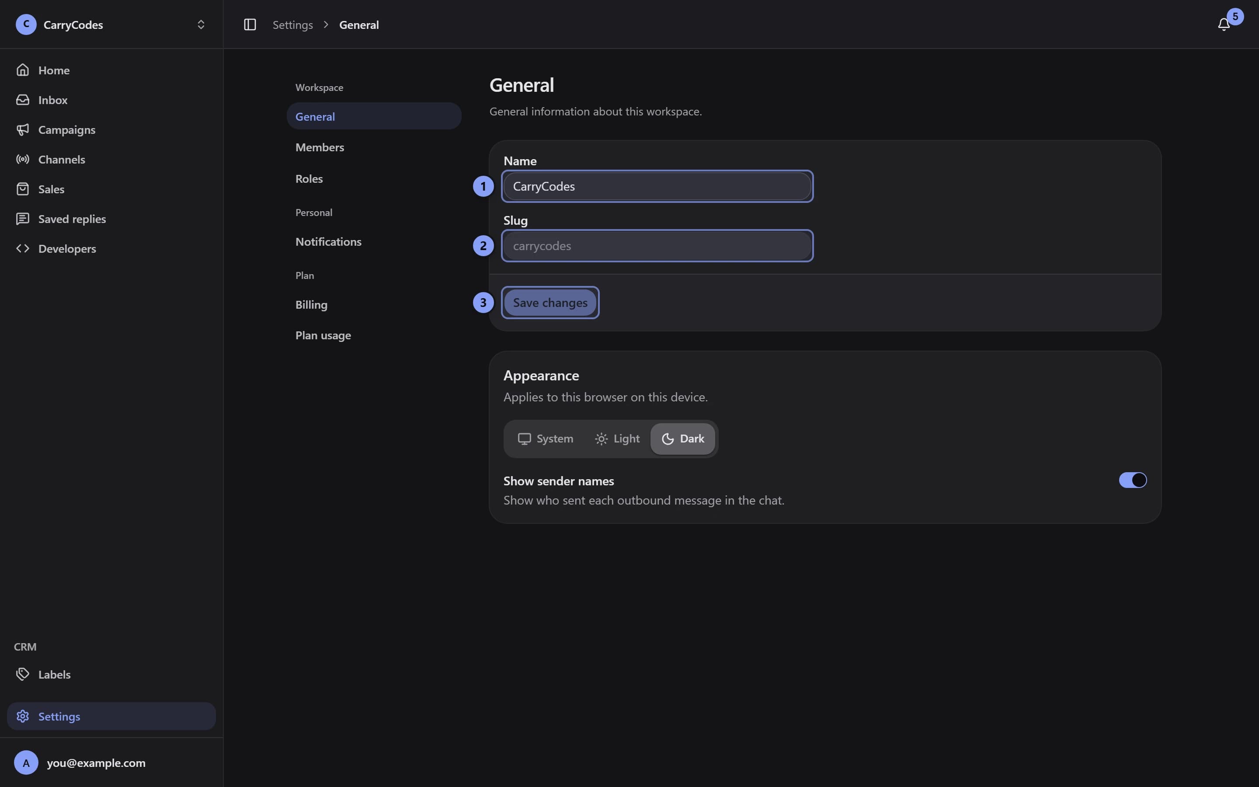This screenshot has width=1259, height=787.
Task: Click the General breadcrumb text
Action: click(x=359, y=24)
